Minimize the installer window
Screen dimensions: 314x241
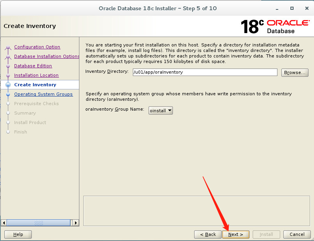click(x=277, y=8)
